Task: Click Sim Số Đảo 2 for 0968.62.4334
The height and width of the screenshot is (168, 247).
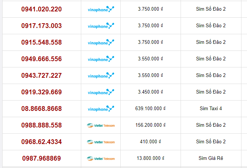Action: point(210,142)
